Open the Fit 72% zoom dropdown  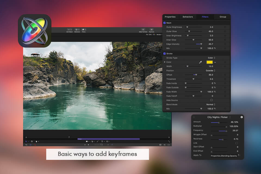pos(149,35)
